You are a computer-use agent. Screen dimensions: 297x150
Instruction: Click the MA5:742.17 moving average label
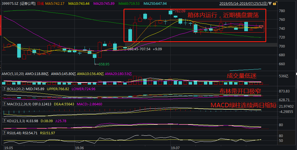(x=55, y=4)
